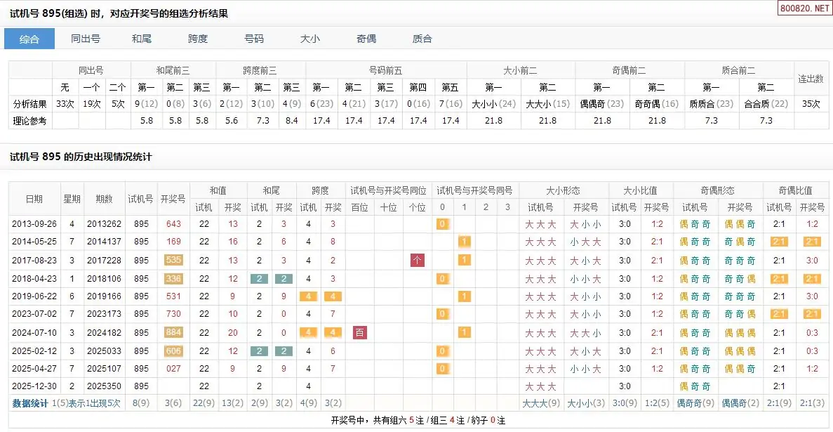This screenshot has width=833, height=432.
Task: Click highlighted draw number 884
Action: coord(173,333)
